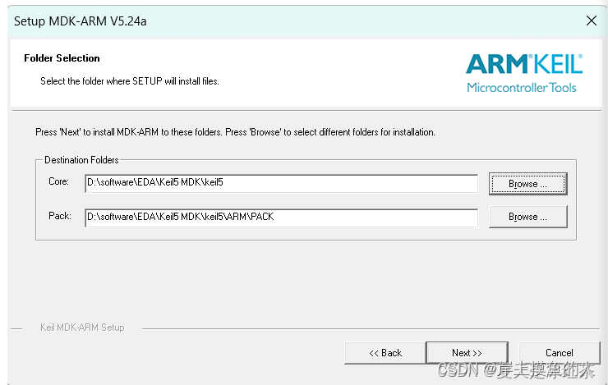The height and width of the screenshot is (385, 608).
Task: Click into the Pack folder path field
Action: [x=281, y=218]
